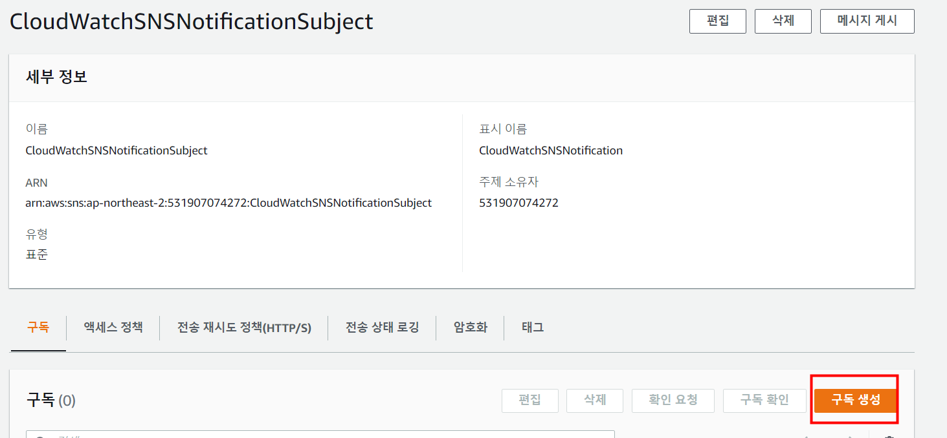This screenshot has width=947, height=438.
Task: Click the page title CloudWatchSNSNotificationSubject
Action: click(x=192, y=21)
